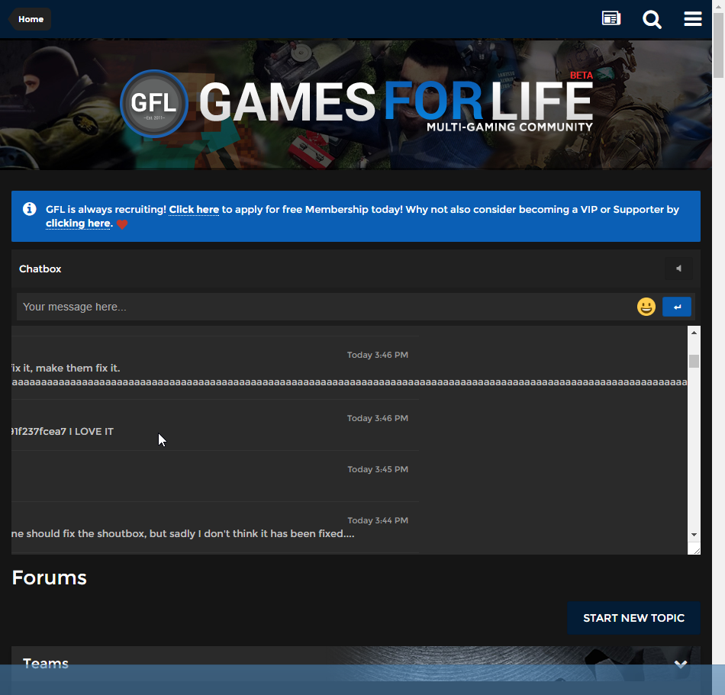Click the chatbox scrollbar thumb
The width and height of the screenshot is (725, 695).
point(694,361)
